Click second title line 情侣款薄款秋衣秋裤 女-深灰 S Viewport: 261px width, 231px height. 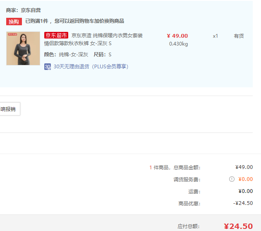(x=78, y=43)
